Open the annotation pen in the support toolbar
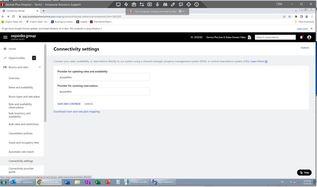This screenshot has width=317, height=187. (173, 4)
